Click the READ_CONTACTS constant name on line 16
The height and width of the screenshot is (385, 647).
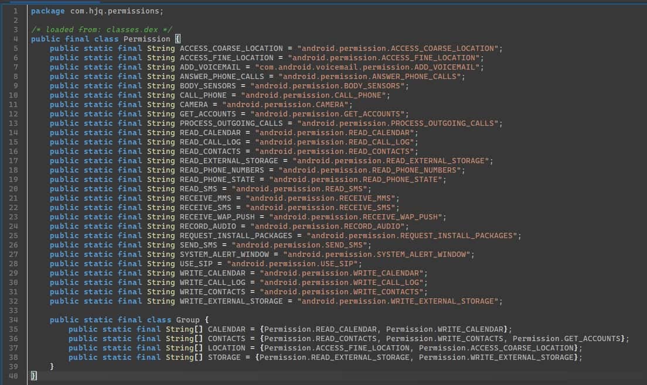(210, 152)
